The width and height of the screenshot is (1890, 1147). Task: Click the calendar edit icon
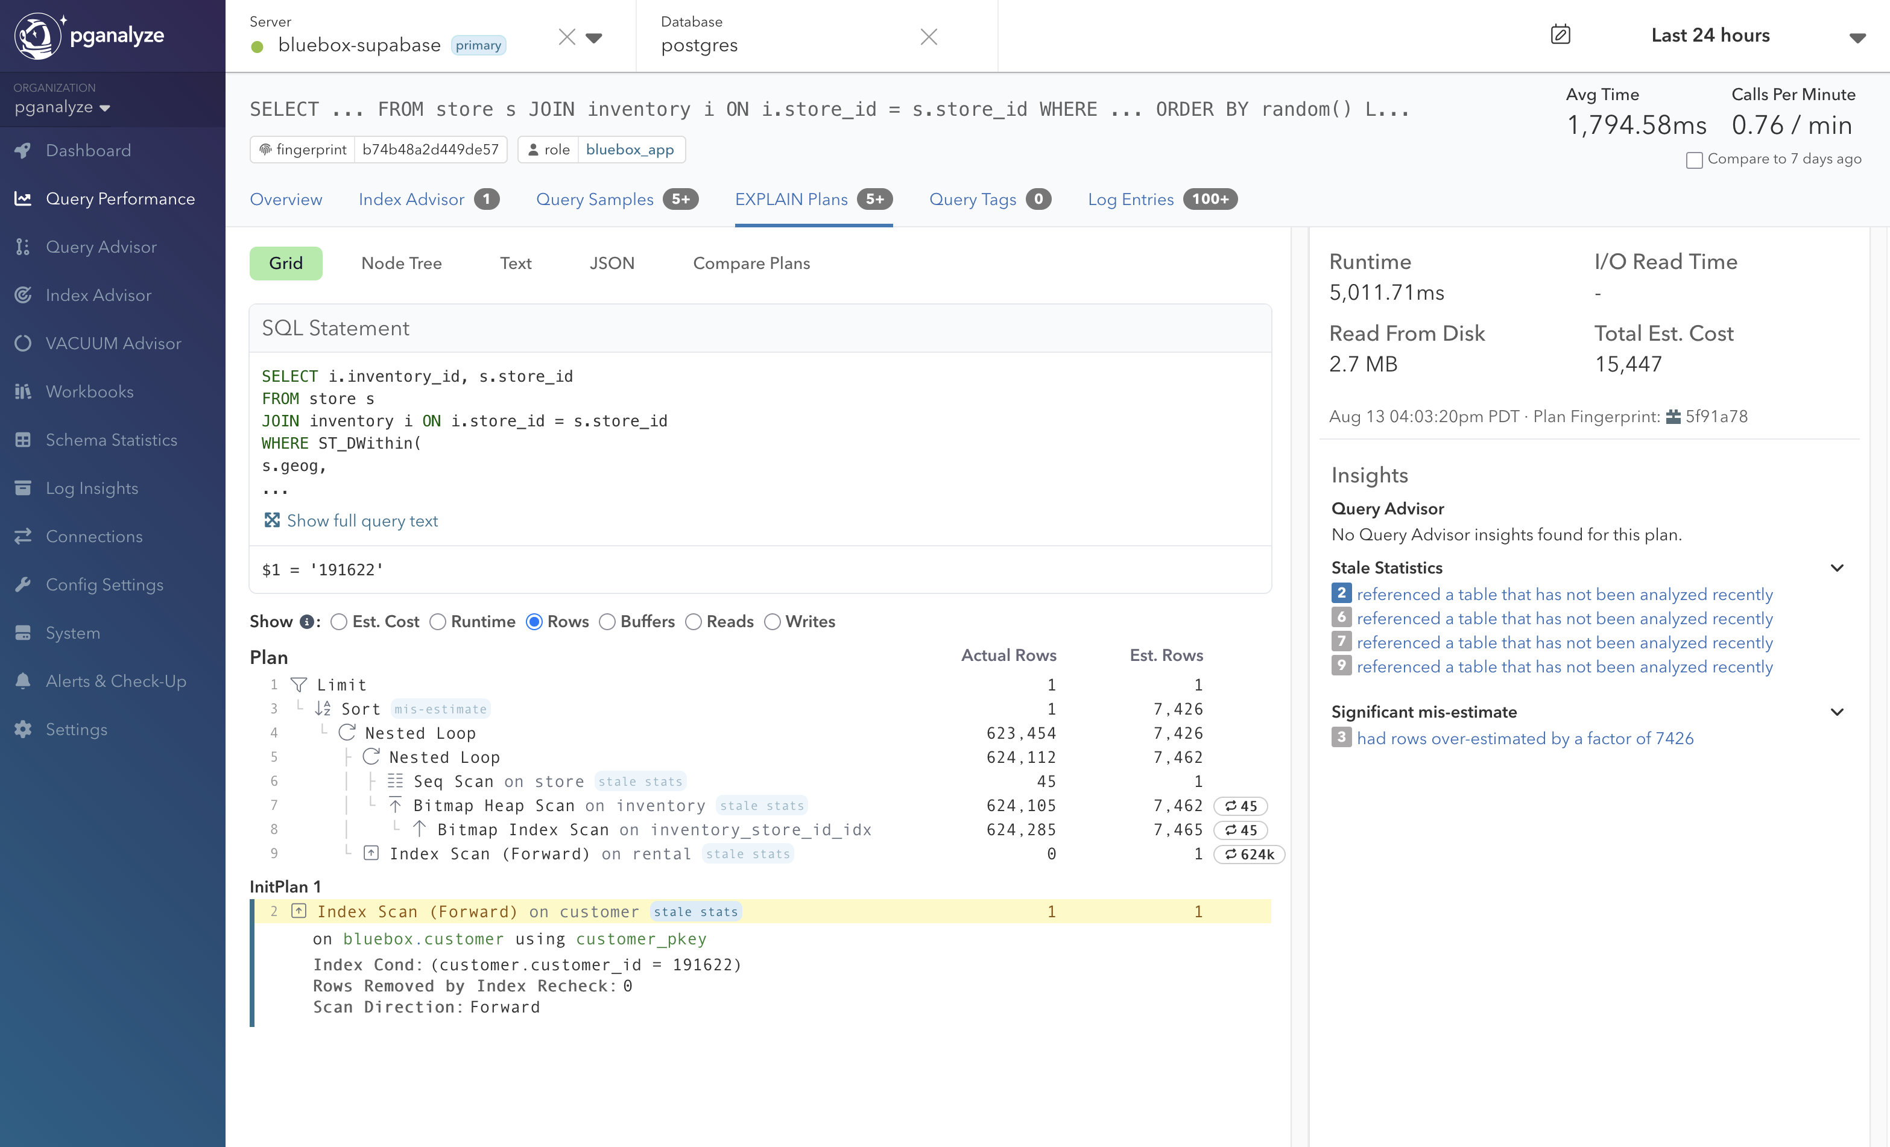1560,34
